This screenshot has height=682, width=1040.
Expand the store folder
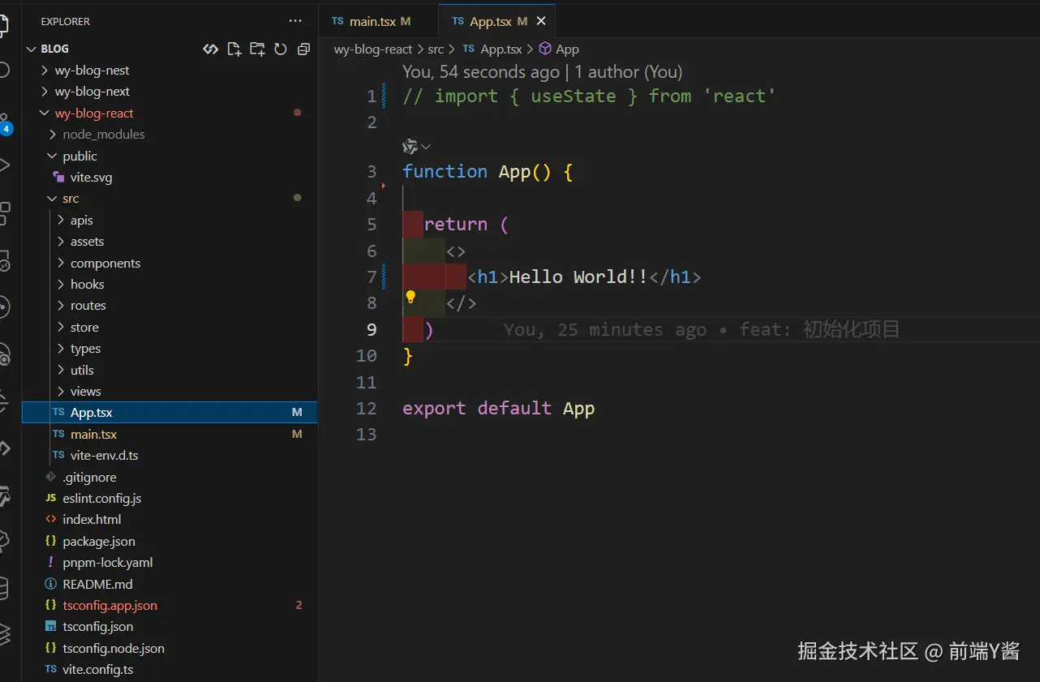coord(61,327)
